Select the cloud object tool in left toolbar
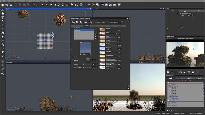The image size is (205, 115). click(x=3, y=33)
